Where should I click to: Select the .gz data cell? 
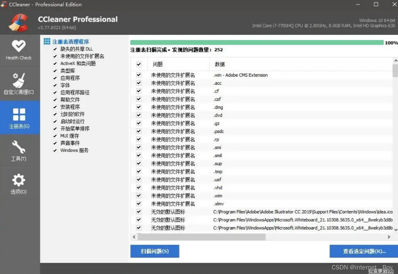coord(216,123)
